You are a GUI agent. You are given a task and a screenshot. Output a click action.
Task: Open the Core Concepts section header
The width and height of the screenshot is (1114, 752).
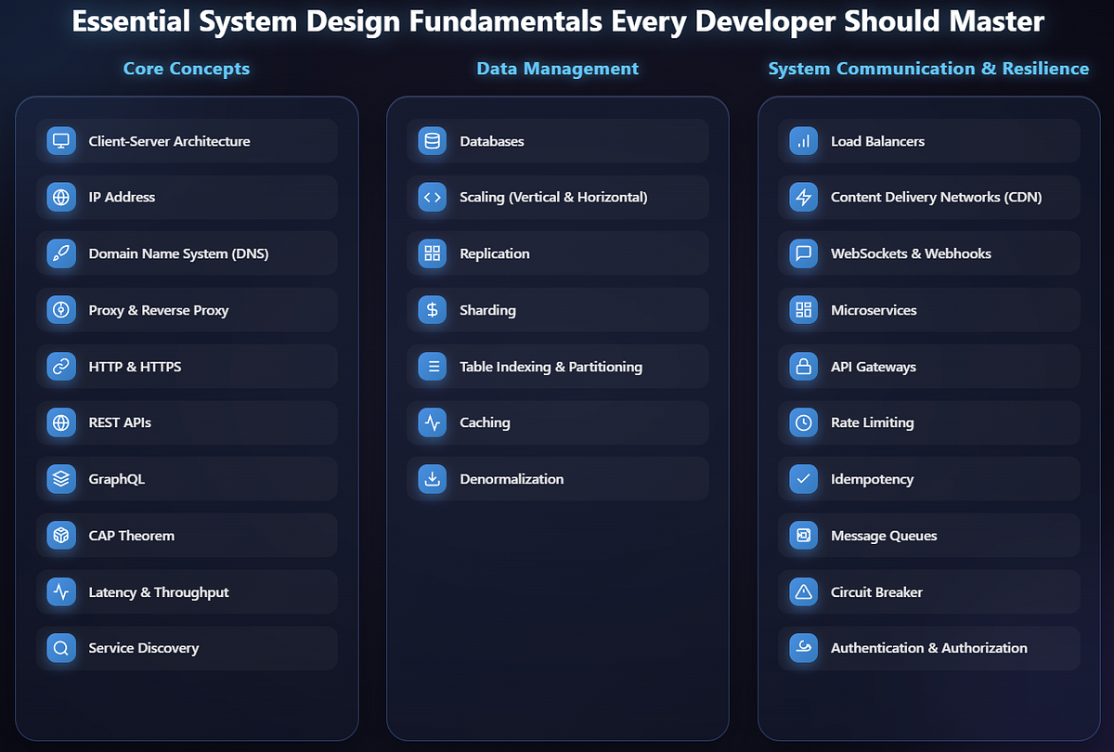186,68
